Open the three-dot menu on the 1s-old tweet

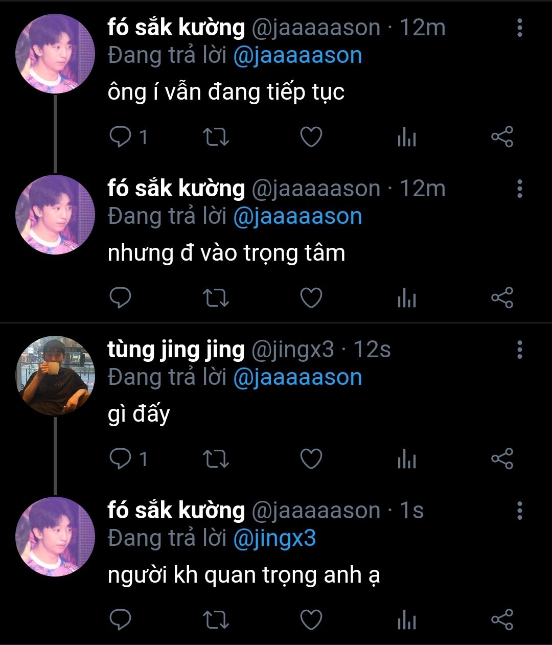click(x=519, y=511)
